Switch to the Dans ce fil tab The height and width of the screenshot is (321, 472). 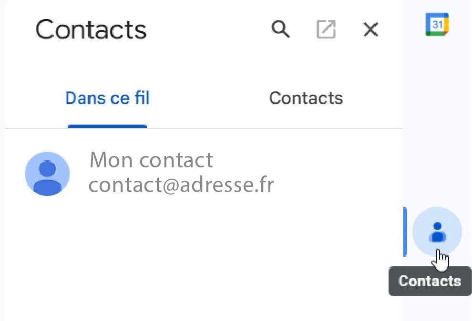pos(107,98)
